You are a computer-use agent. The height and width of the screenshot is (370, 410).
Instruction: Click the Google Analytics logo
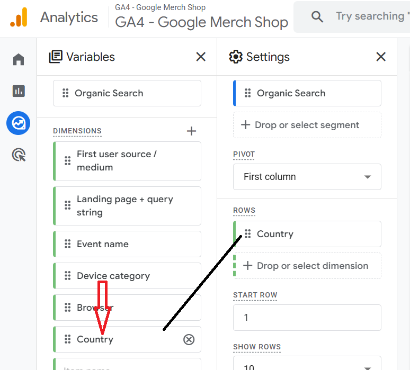(x=19, y=17)
